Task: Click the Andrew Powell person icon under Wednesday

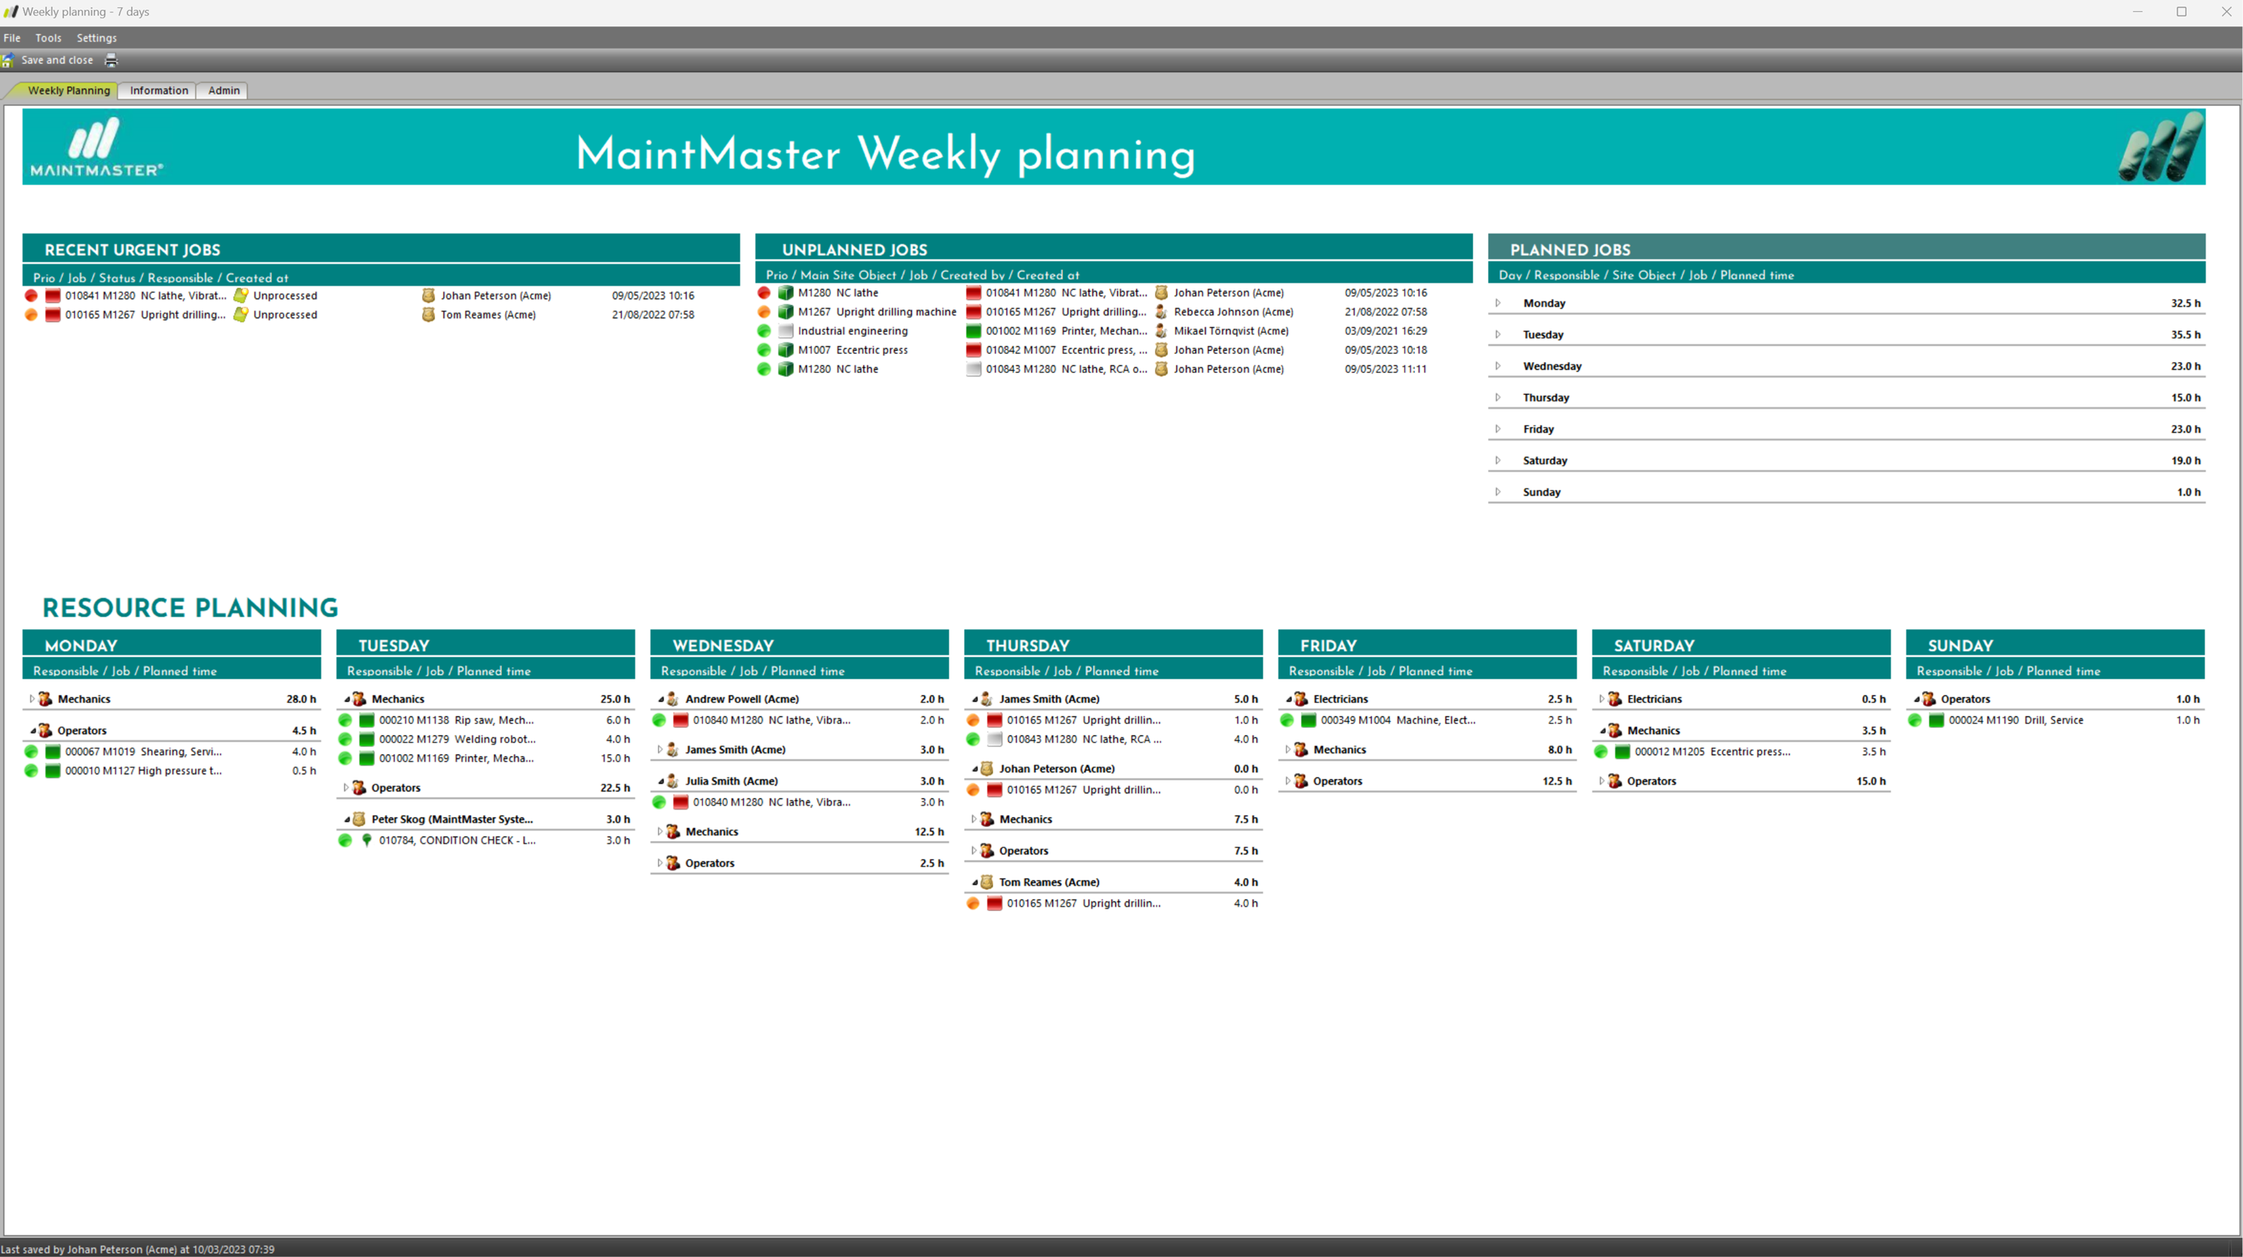Action: (x=672, y=699)
